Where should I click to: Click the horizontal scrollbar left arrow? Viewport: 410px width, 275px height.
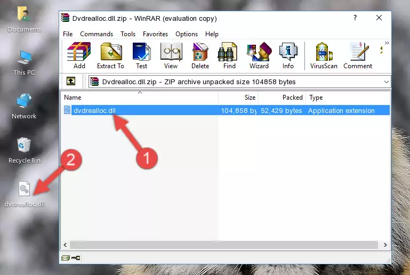click(65, 245)
